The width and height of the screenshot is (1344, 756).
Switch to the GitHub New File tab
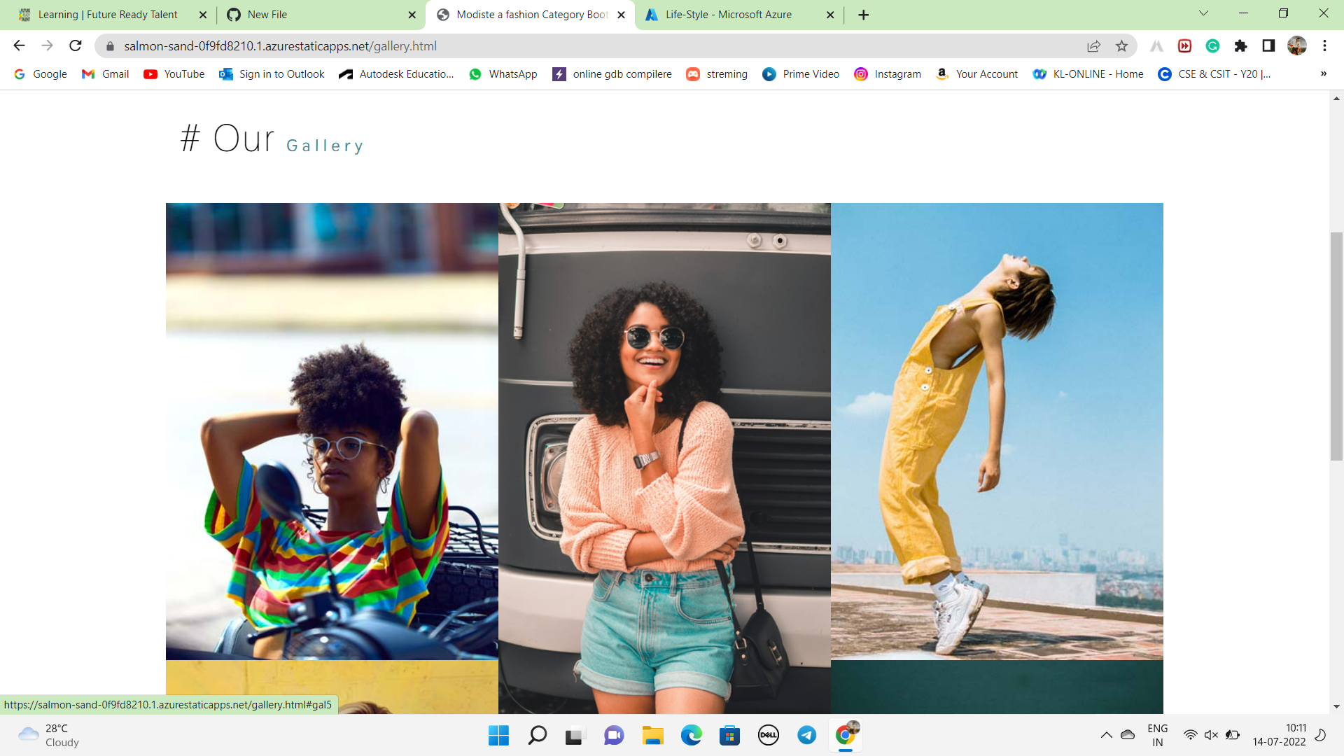point(320,15)
